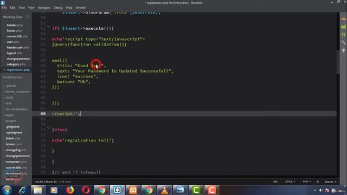Open the Windows Media Player taskbar icon
The width and height of the screenshot is (347, 195).
(x=54, y=190)
